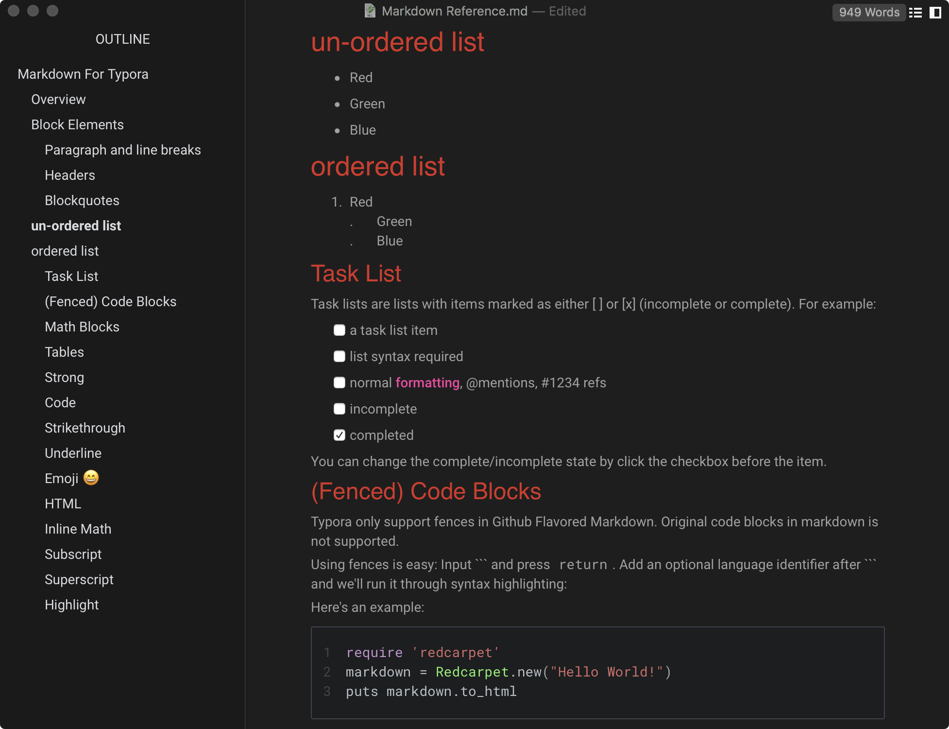Navigate to Strong outline entry
The width and height of the screenshot is (949, 729).
pos(64,377)
